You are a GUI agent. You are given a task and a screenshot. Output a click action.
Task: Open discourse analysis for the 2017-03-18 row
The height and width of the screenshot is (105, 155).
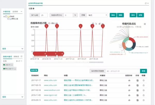click(x=129, y=90)
